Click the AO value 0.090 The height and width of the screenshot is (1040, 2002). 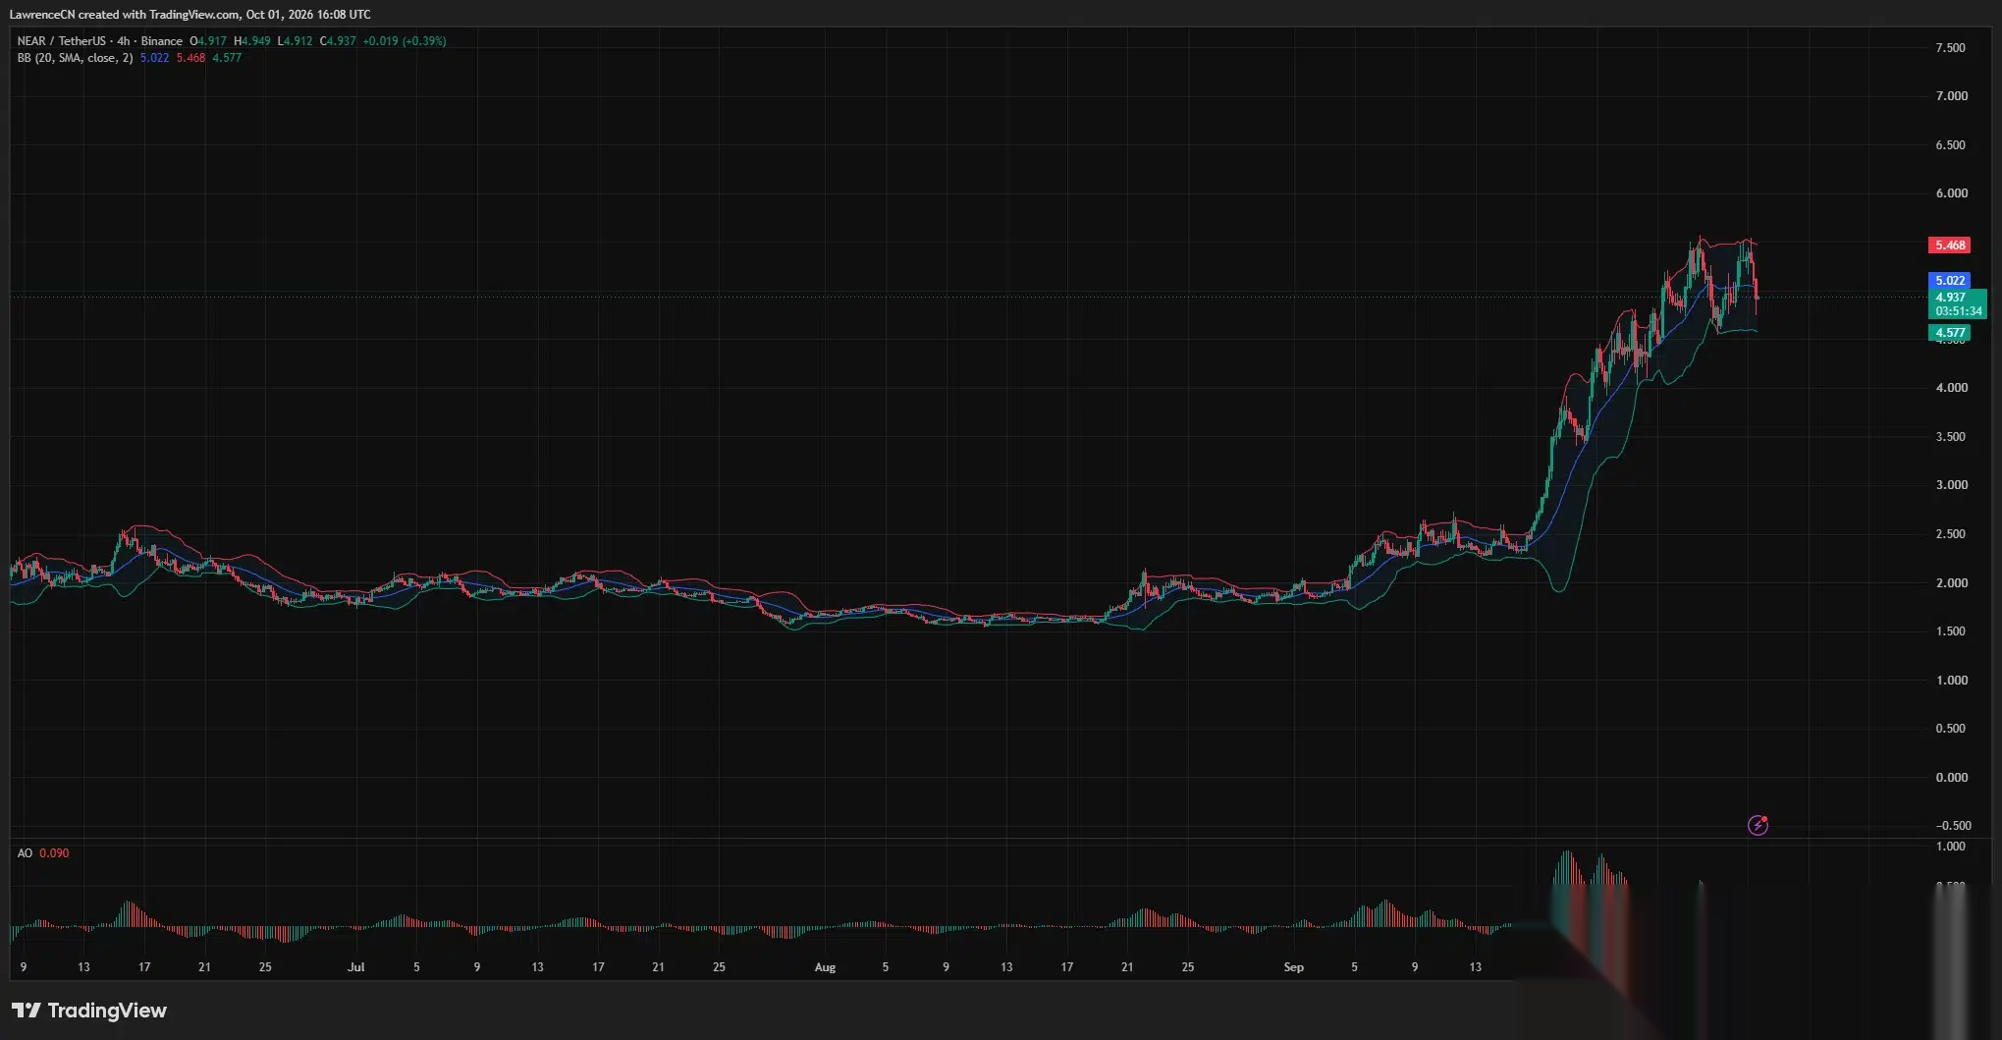[x=54, y=853]
